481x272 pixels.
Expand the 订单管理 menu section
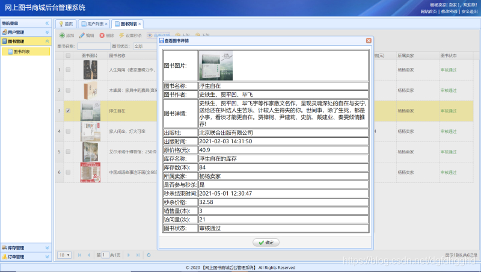pos(47,256)
